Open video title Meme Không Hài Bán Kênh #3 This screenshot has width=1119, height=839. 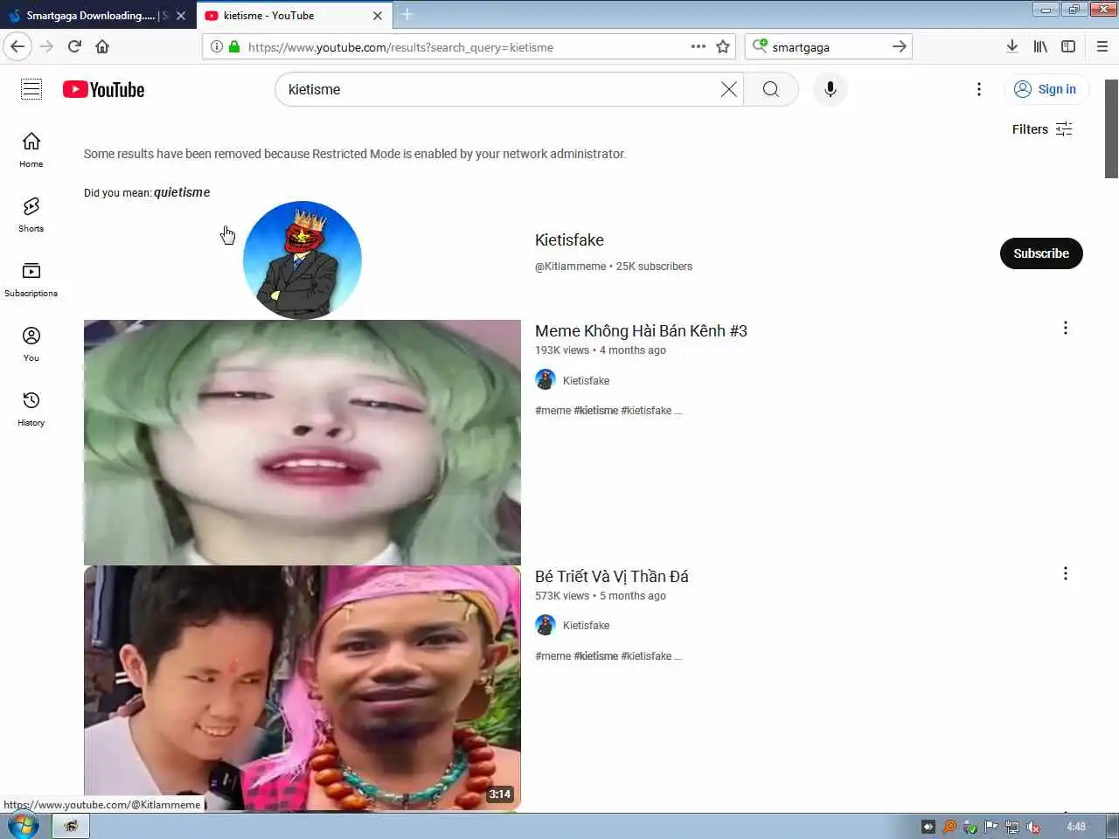pos(641,331)
